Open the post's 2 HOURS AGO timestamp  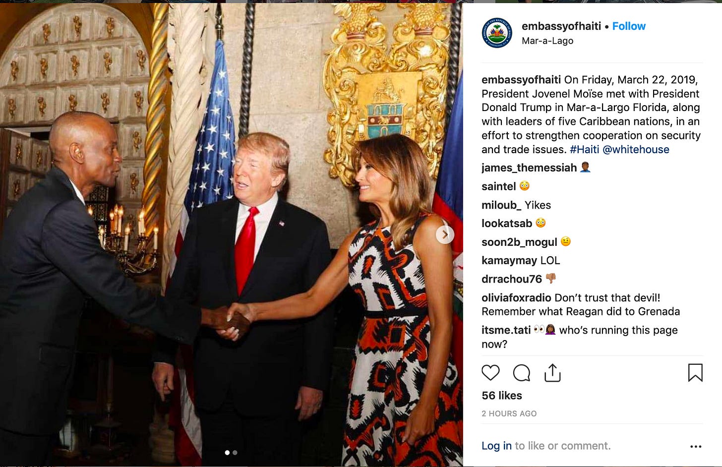(509, 413)
